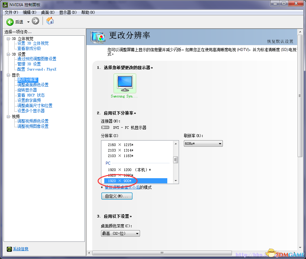Select 更改分辨率 in task tree
The width and height of the screenshot is (306, 259).
[x=27, y=80]
